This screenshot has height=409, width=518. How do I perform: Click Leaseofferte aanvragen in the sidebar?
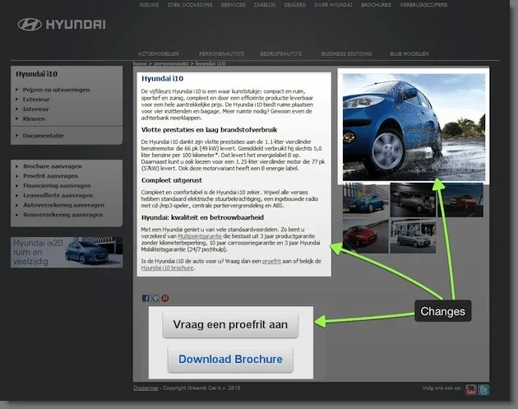pos(58,195)
